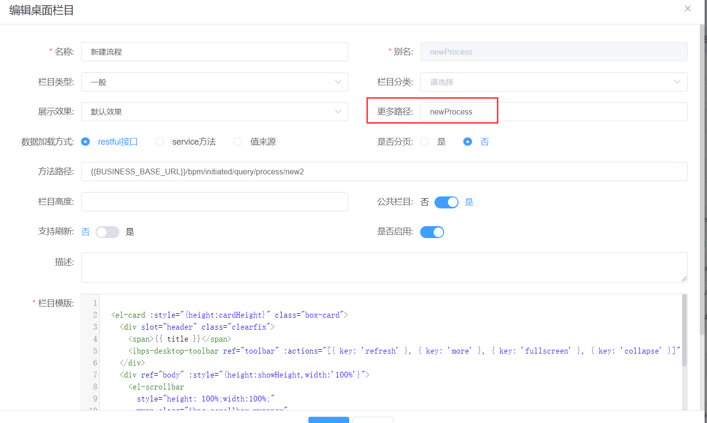Enable the 支持刷新 switch
The height and width of the screenshot is (423, 707).
[x=107, y=232]
